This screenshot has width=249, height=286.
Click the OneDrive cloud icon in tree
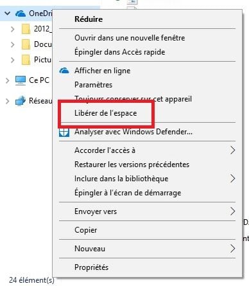coord(21,13)
